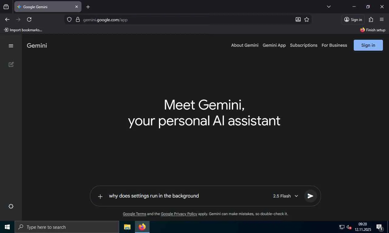Send the prompt with the arrow button
The width and height of the screenshot is (389, 233).
coord(310,196)
